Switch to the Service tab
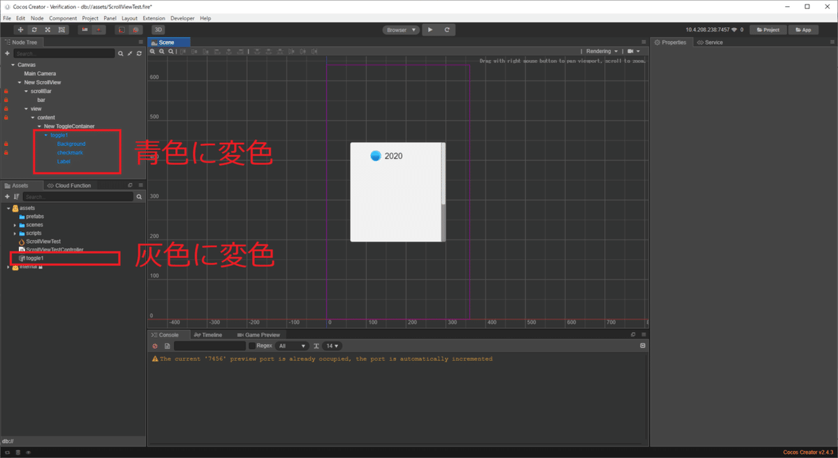This screenshot has width=838, height=458. click(x=710, y=43)
